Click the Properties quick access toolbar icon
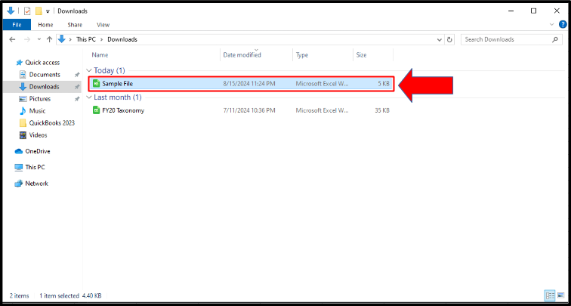This screenshot has height=306, width=571. coord(27,11)
